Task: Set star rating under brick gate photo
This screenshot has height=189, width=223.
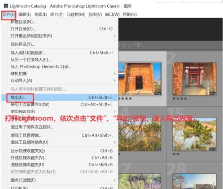Action: (x=125, y=98)
